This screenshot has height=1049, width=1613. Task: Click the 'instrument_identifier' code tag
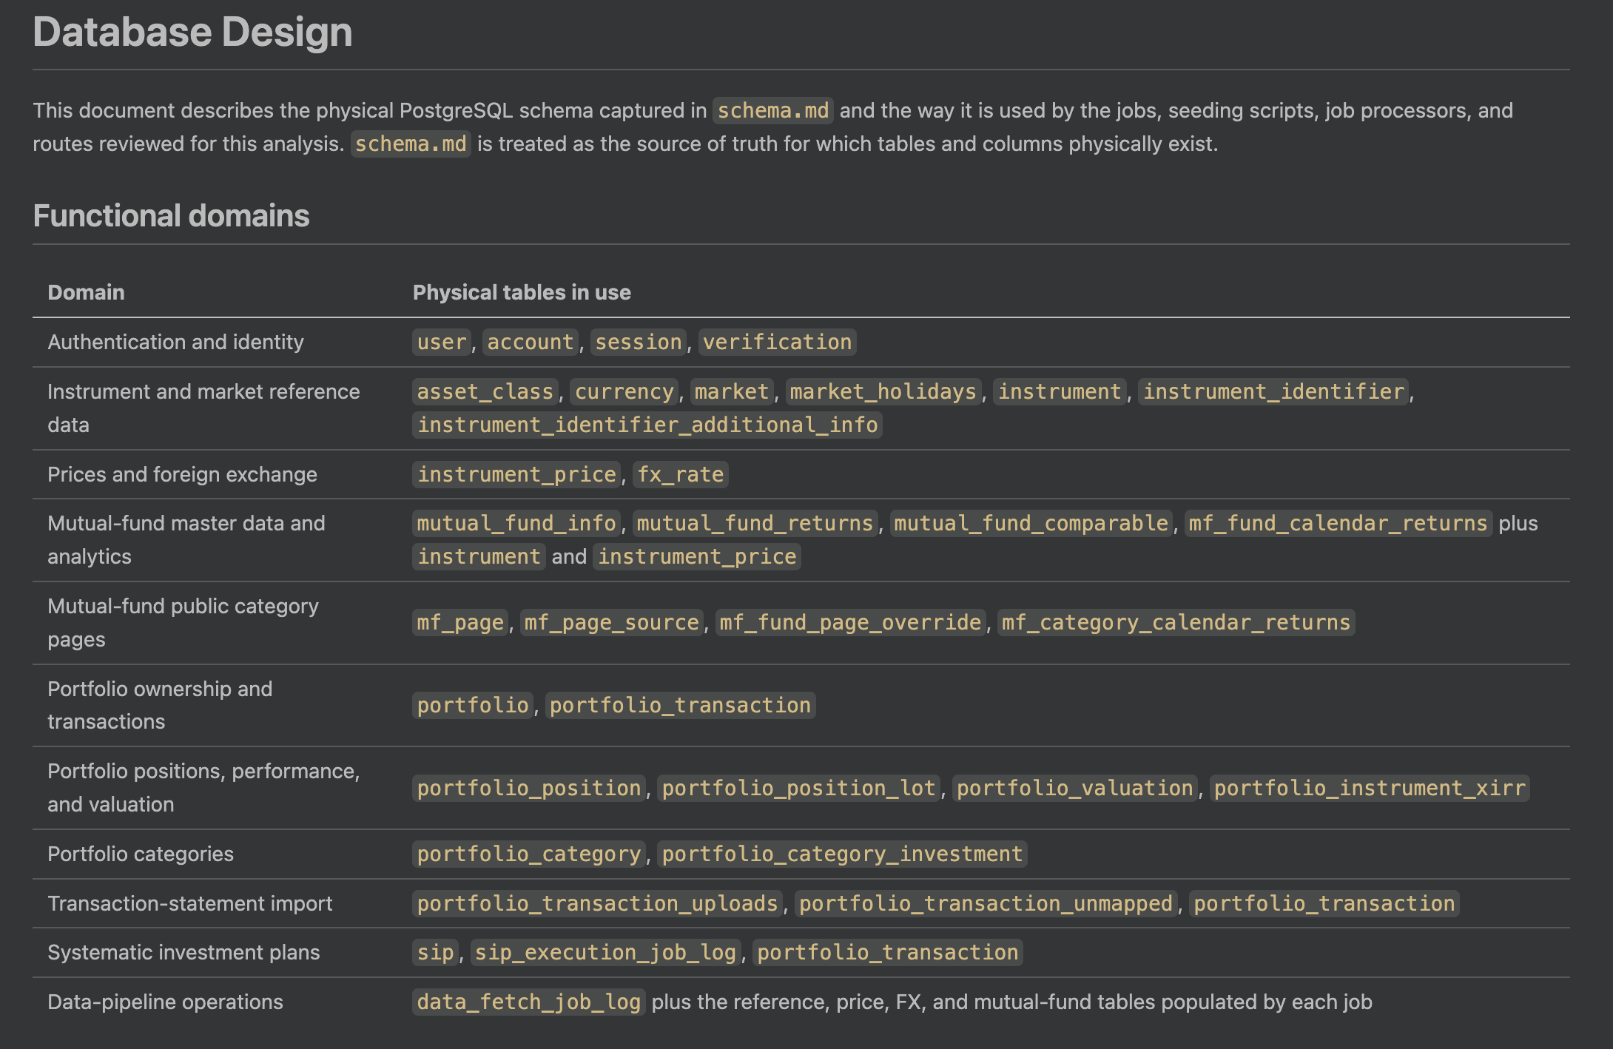pos(1273,391)
